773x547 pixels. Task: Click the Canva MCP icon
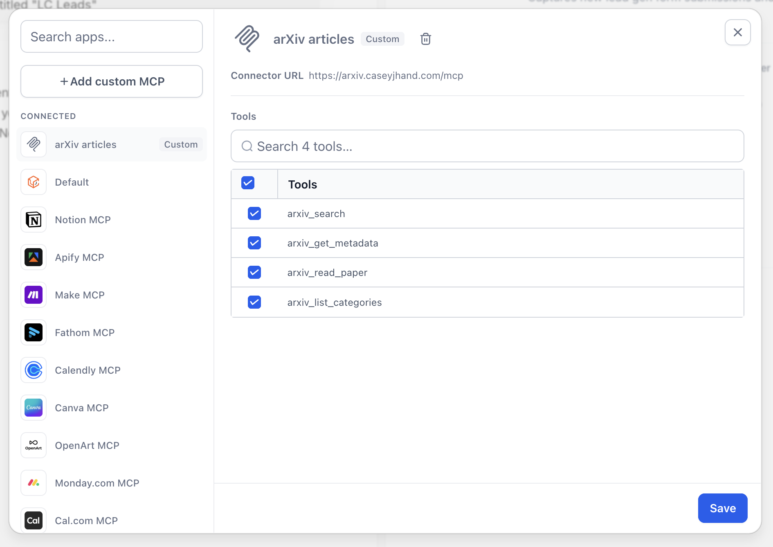click(34, 408)
